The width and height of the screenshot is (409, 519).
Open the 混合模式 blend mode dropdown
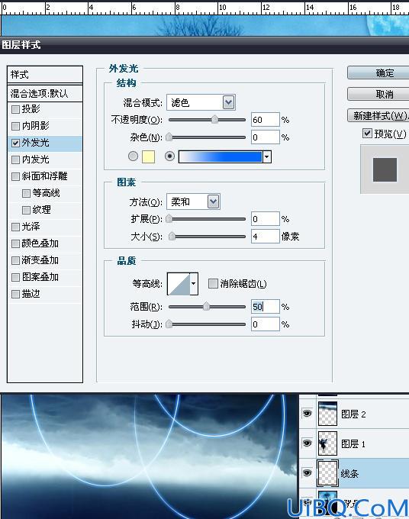[229, 102]
